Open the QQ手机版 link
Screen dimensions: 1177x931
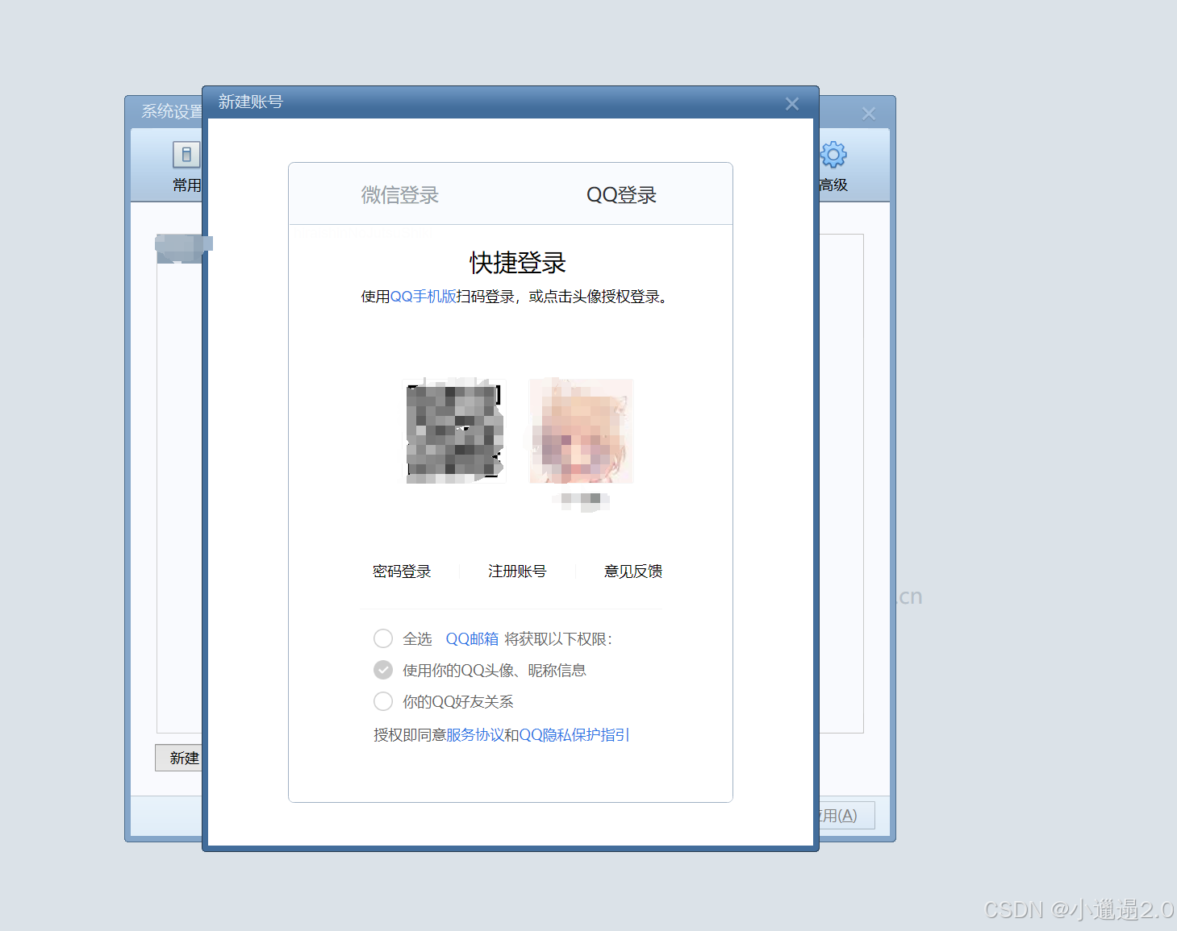click(423, 297)
